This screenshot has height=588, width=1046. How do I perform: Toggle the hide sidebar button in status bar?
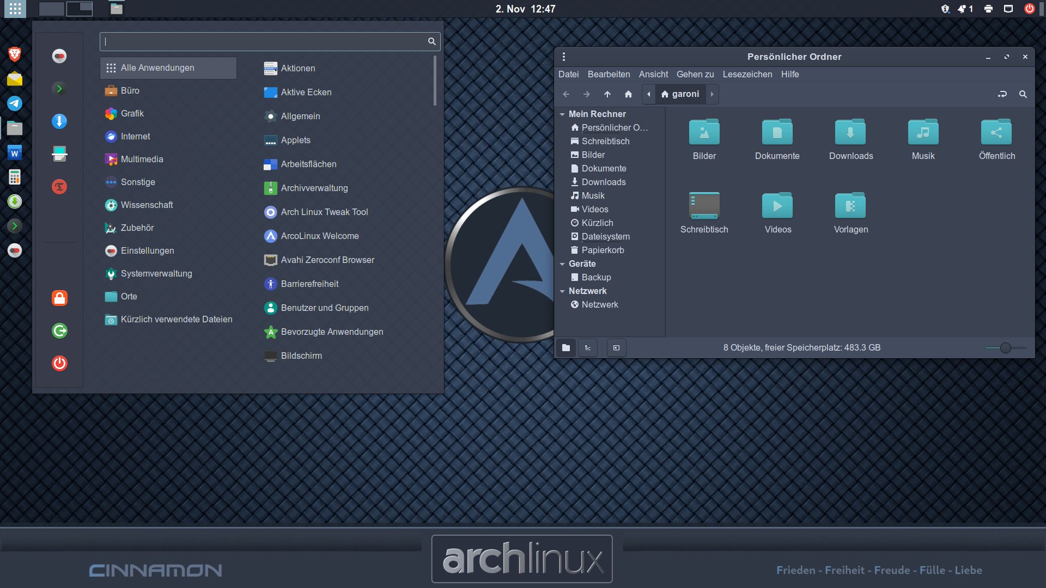(x=616, y=348)
